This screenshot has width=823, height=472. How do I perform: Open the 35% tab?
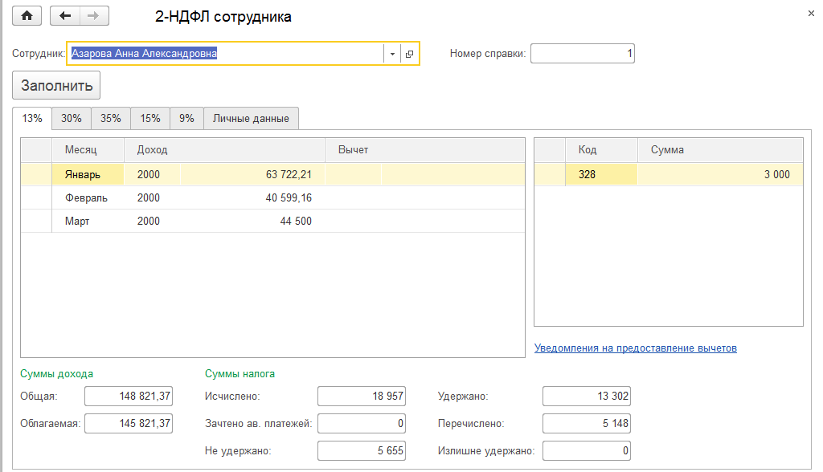111,118
